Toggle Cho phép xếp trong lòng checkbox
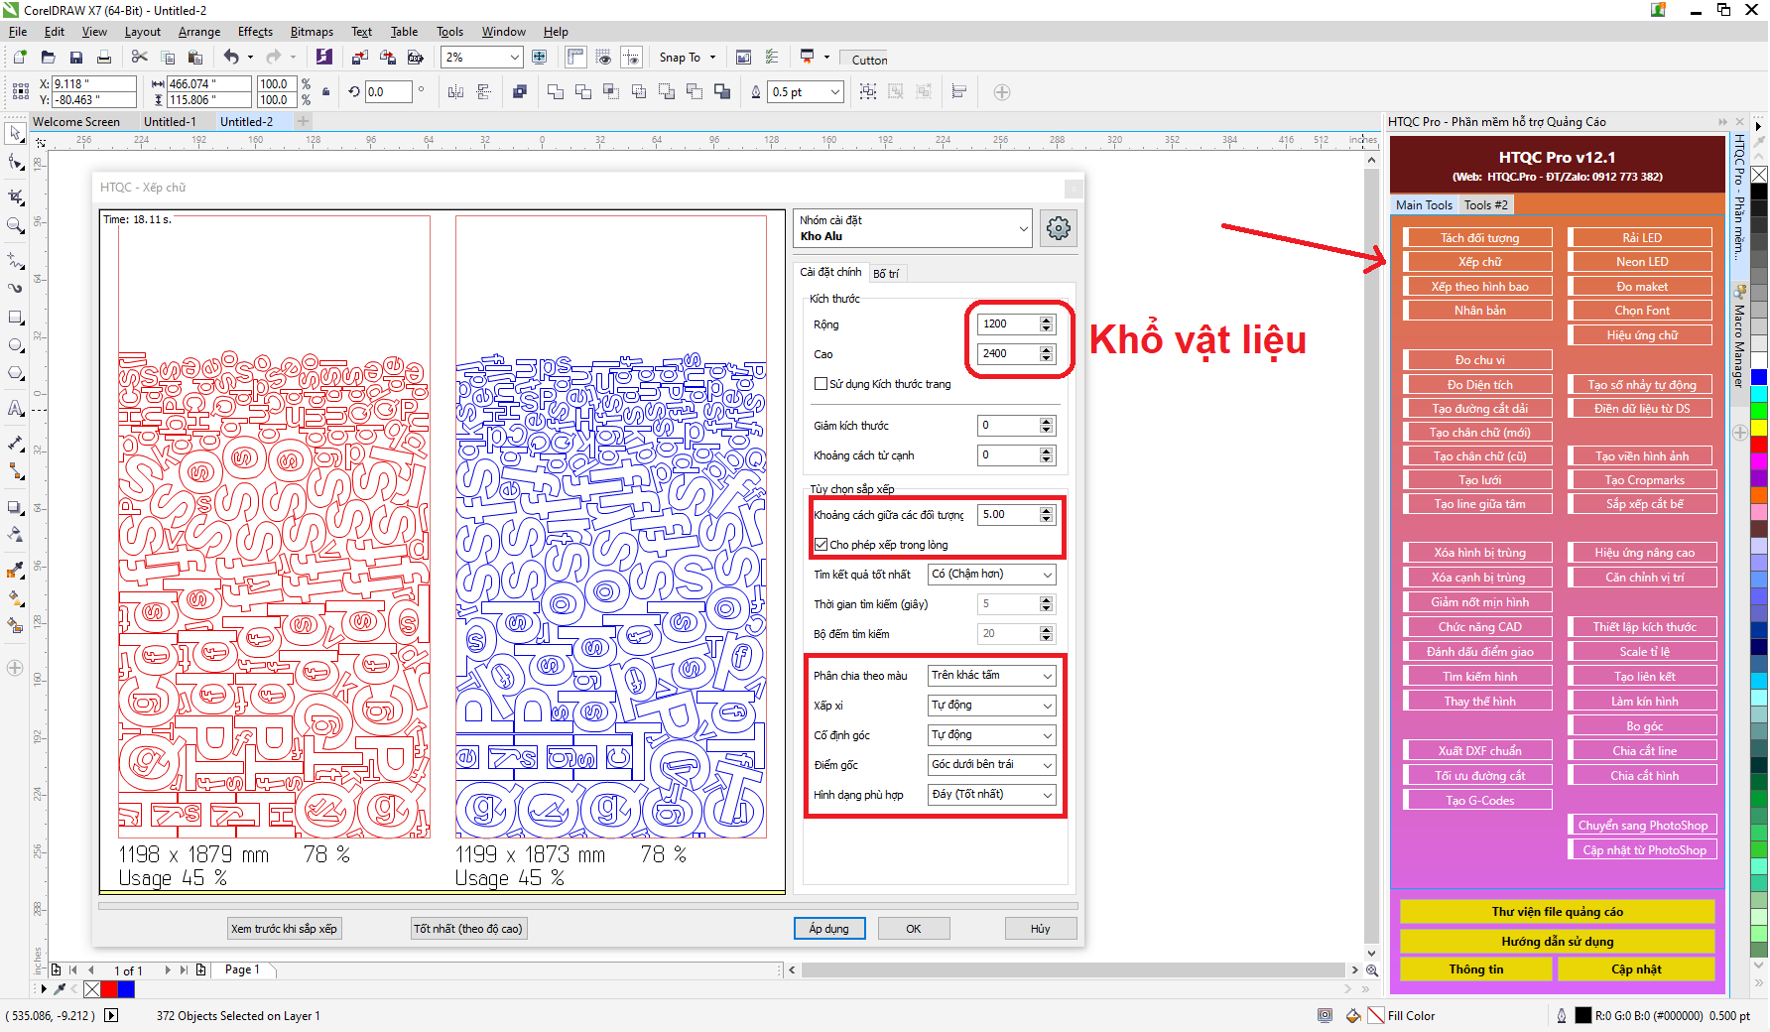Viewport: 1770px width, 1032px height. pos(821,545)
